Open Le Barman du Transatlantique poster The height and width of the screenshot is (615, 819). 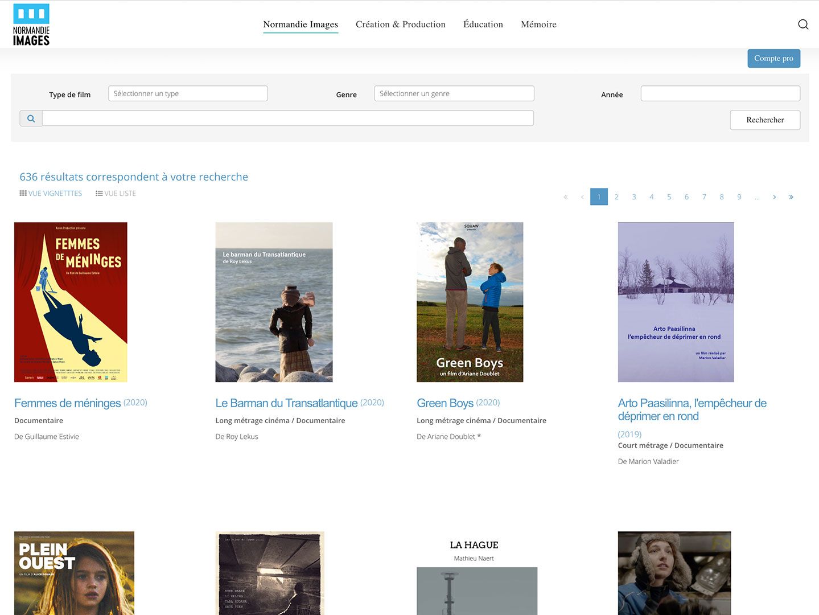point(274,302)
